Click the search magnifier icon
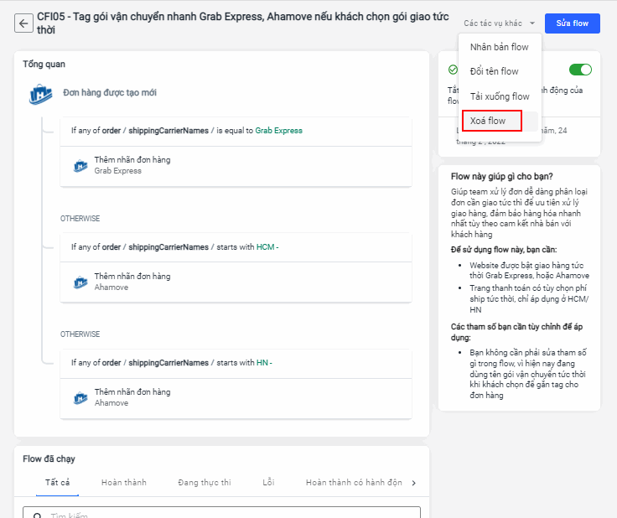Screen dimensions: 617x518 [x=35, y=515]
